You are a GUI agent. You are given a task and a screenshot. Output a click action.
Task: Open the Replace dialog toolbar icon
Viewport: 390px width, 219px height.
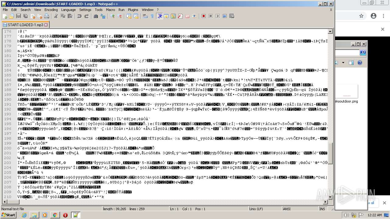click(x=103, y=16)
